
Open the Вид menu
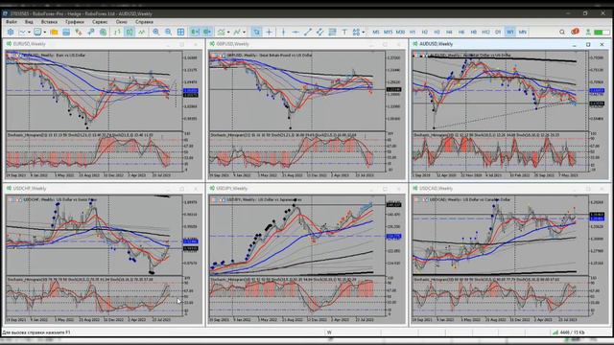point(29,22)
